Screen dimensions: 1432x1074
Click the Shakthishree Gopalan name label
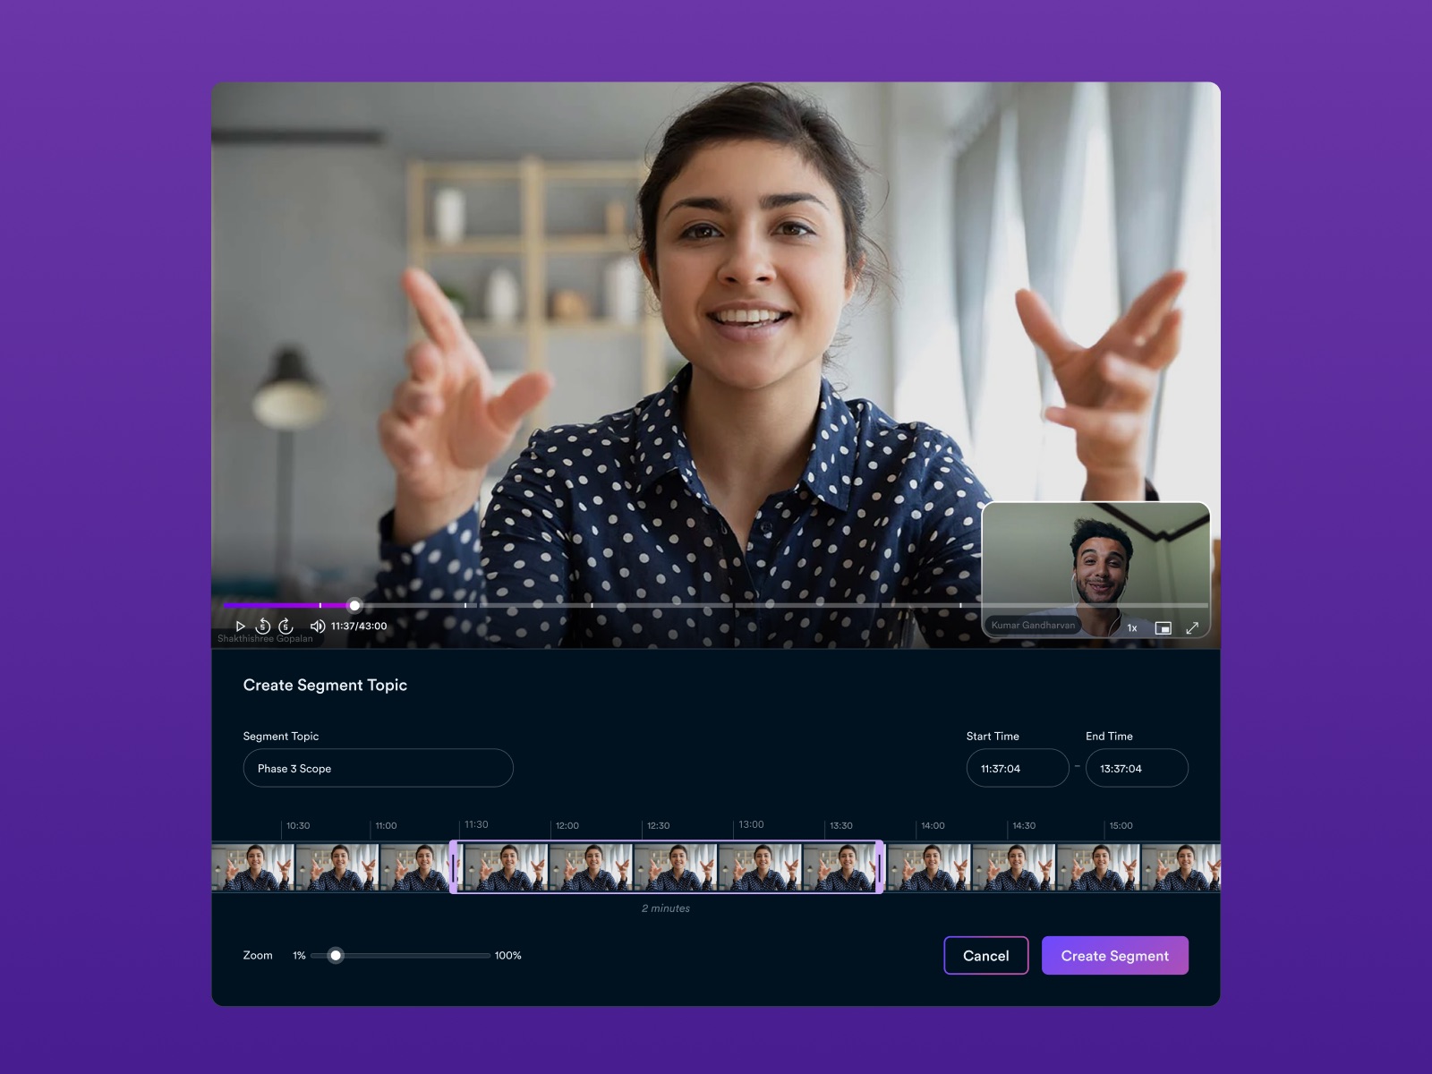tap(265, 639)
